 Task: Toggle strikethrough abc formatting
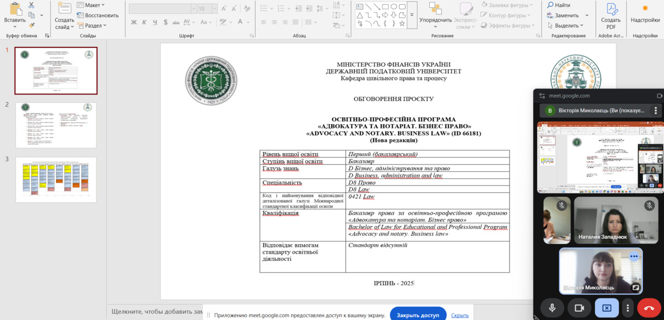point(177,22)
